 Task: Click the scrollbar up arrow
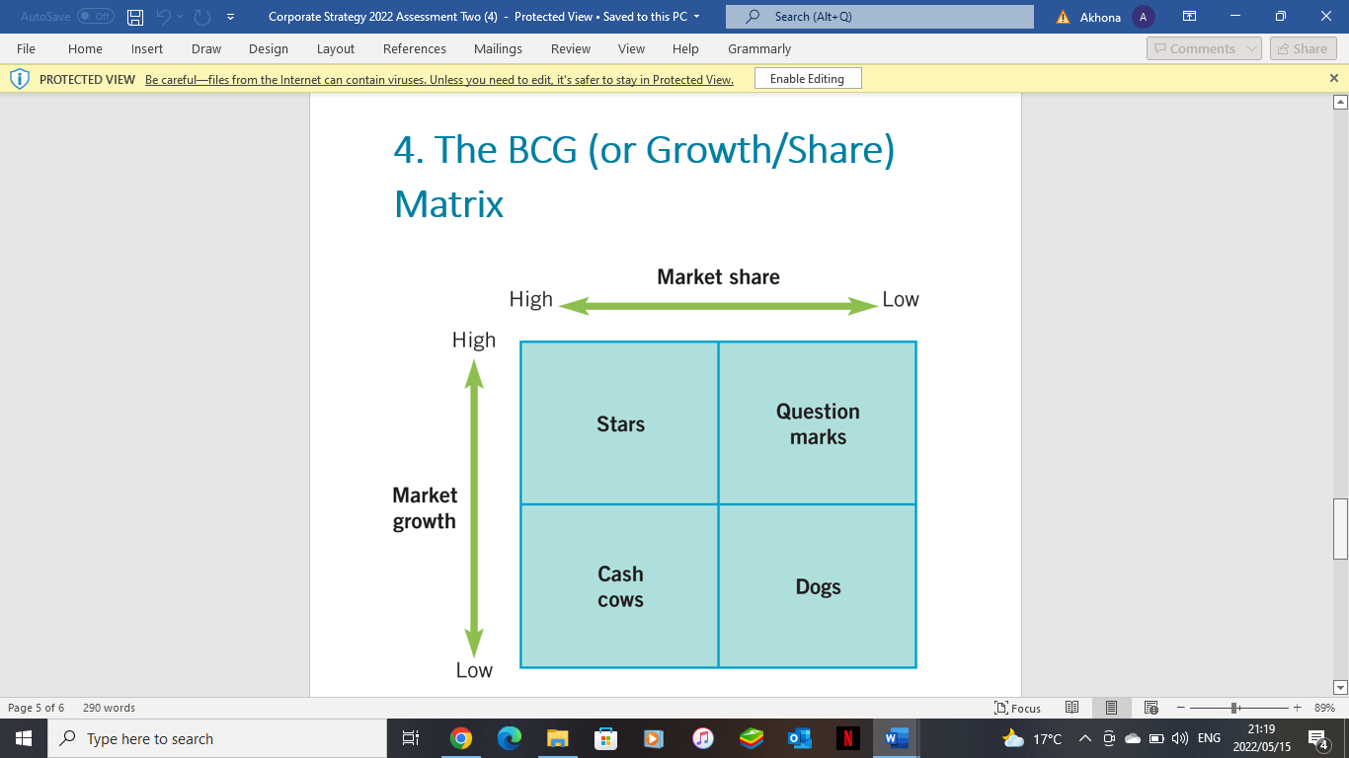(x=1340, y=102)
